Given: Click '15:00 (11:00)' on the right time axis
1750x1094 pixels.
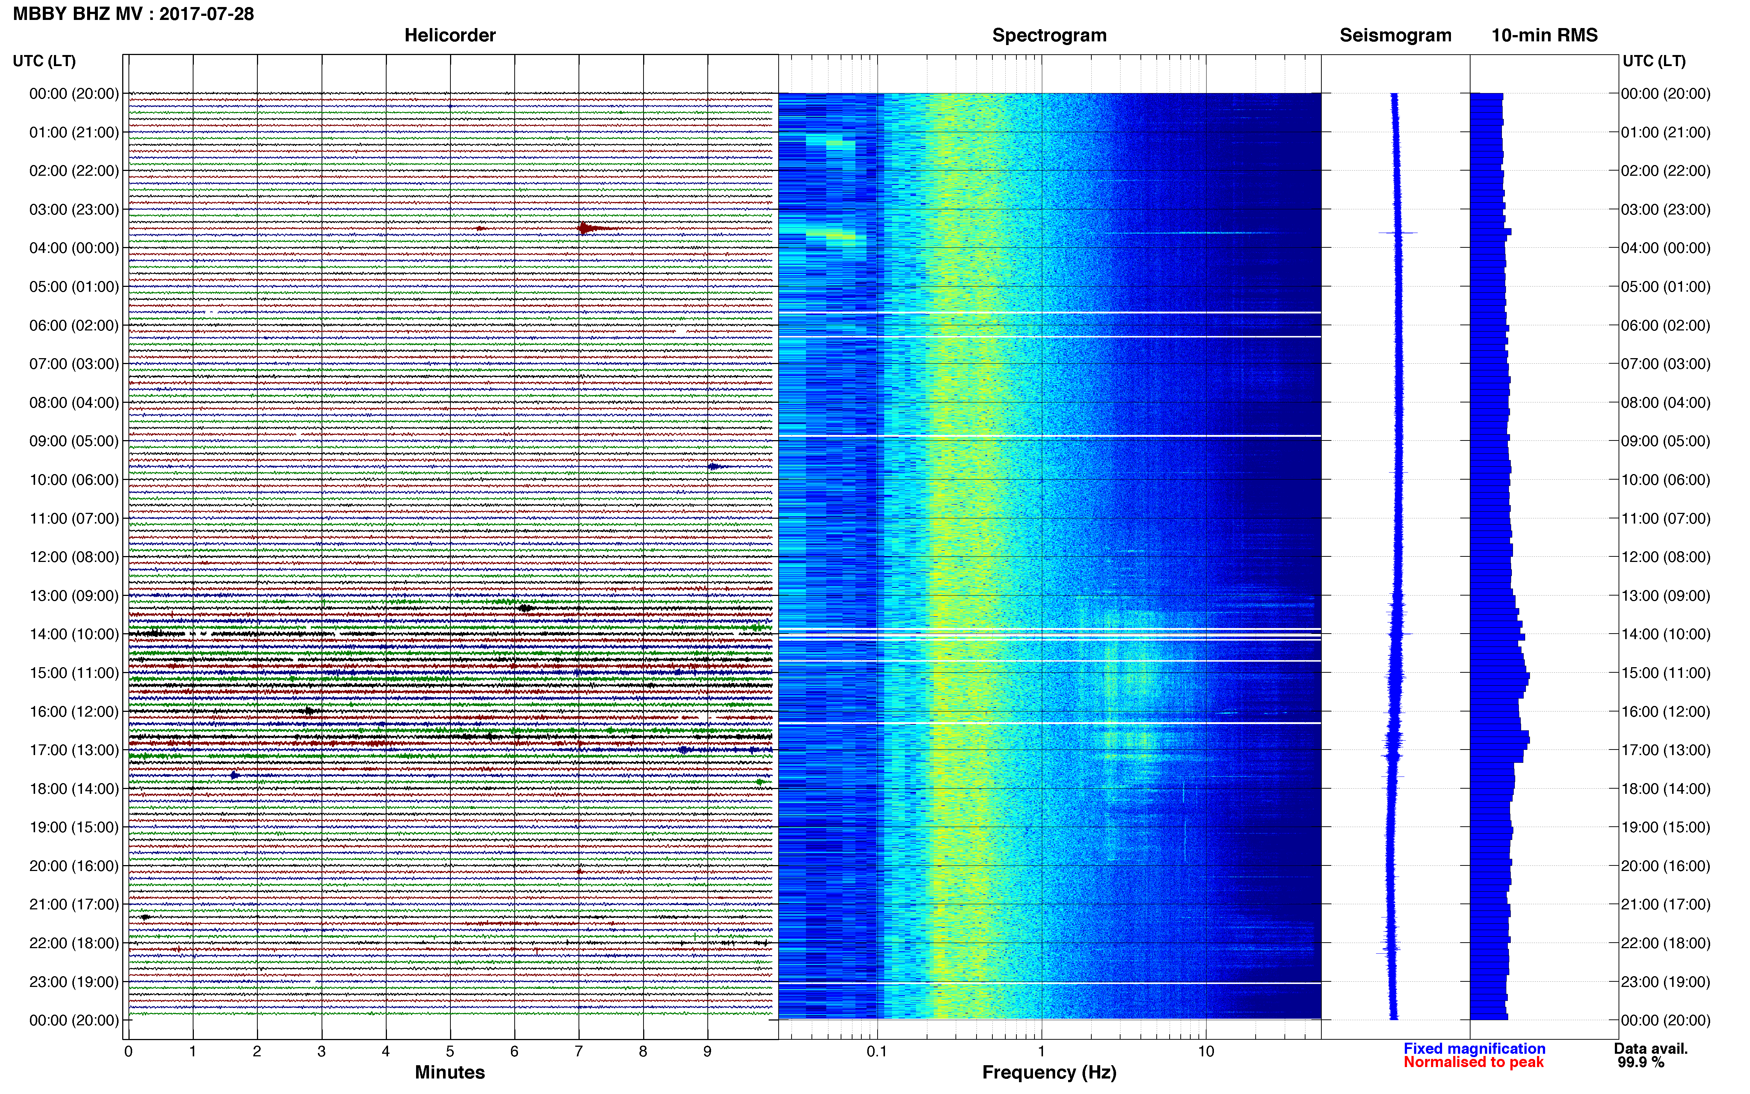Looking at the screenshot, I should tap(1665, 673).
